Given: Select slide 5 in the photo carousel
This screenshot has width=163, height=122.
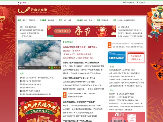Looking at the screenshot, I should [x=59, y=68].
